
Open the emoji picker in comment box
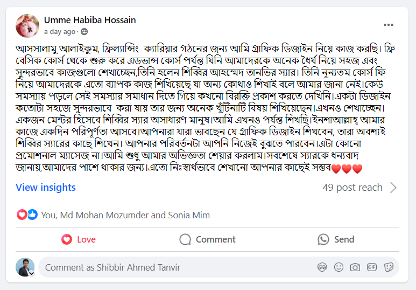point(339,267)
